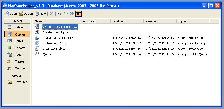Viewport: 224px width, 109px height.
Task: Click the Pages globe icon
Action: 10,55
